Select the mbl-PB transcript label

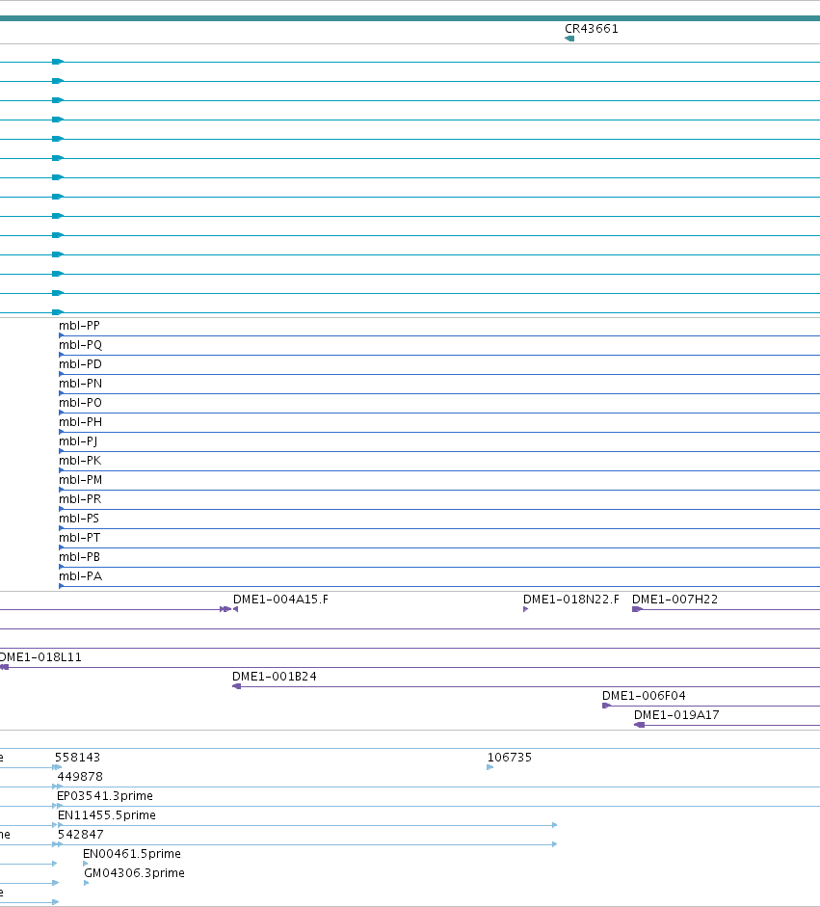[x=79, y=557]
